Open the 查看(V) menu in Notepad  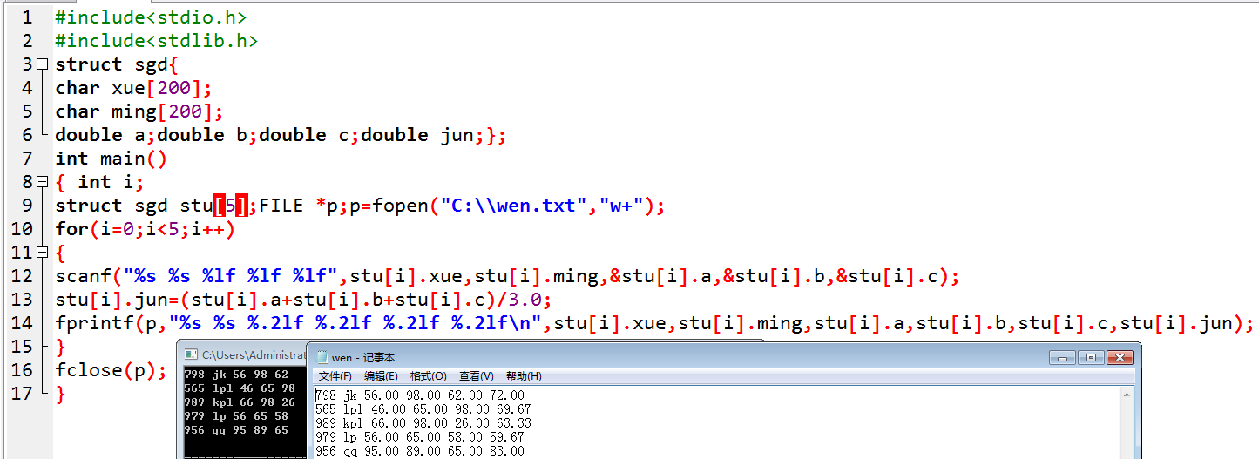click(x=476, y=376)
